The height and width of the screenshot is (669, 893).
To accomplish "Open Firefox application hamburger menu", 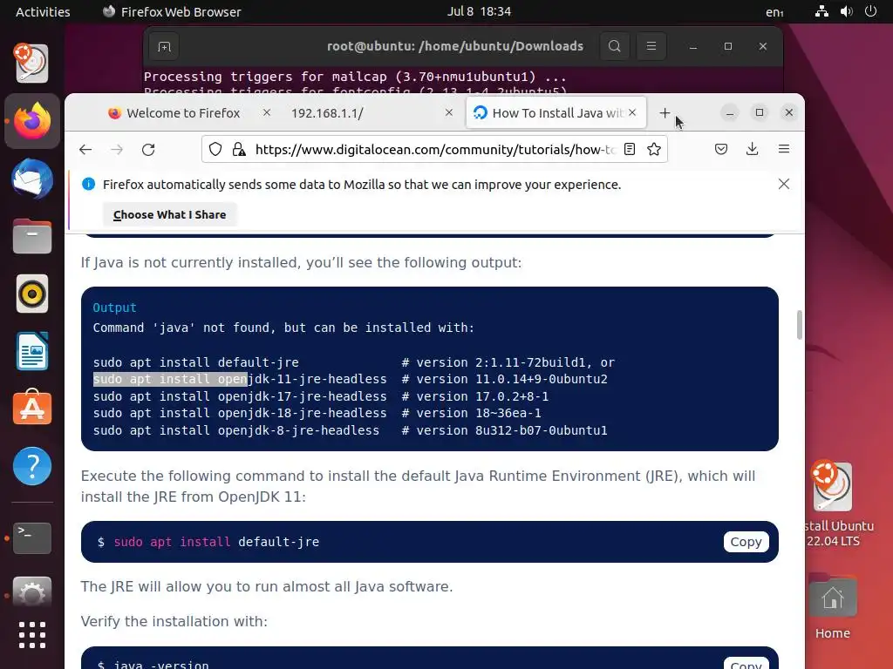I will (x=784, y=149).
